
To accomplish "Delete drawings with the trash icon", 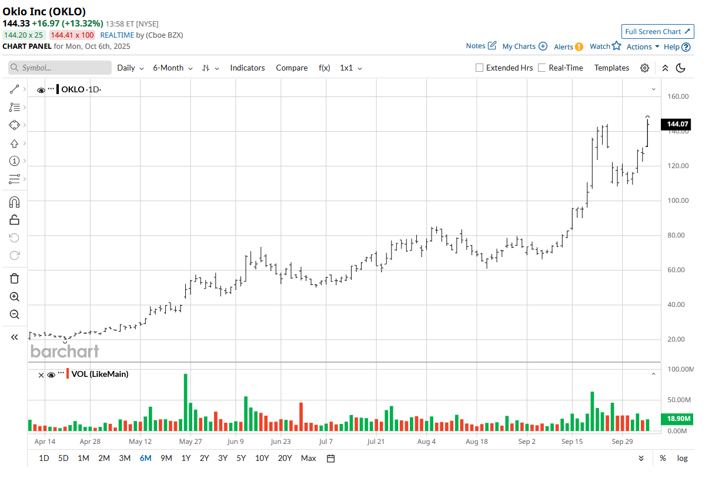I will [x=15, y=279].
